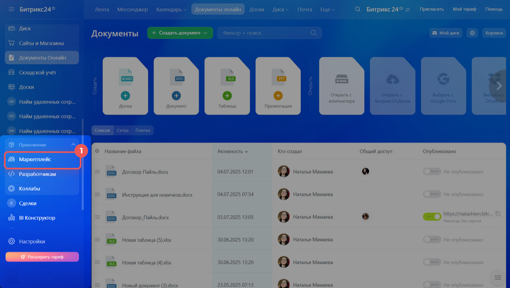510x288 pixels.
Task: Go to the Почта tab
Action: [x=305, y=9]
